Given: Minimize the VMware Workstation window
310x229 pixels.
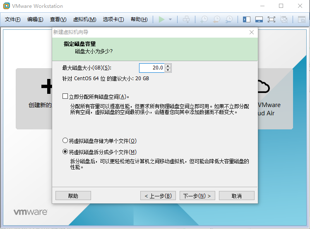Looking at the screenshot, I should point(262,6).
